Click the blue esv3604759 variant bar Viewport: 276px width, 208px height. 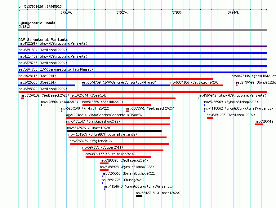pyautogui.click(x=126, y=85)
